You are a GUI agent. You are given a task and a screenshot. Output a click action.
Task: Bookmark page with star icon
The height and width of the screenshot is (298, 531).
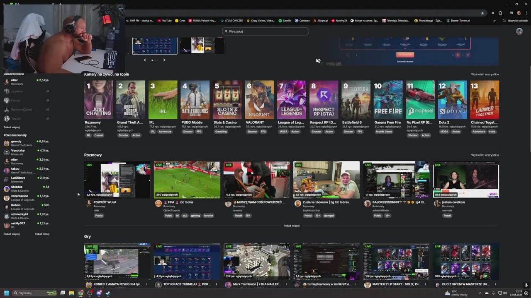point(482,13)
